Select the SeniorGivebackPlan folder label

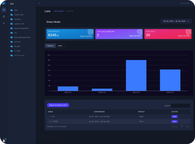(x=22, y=28)
